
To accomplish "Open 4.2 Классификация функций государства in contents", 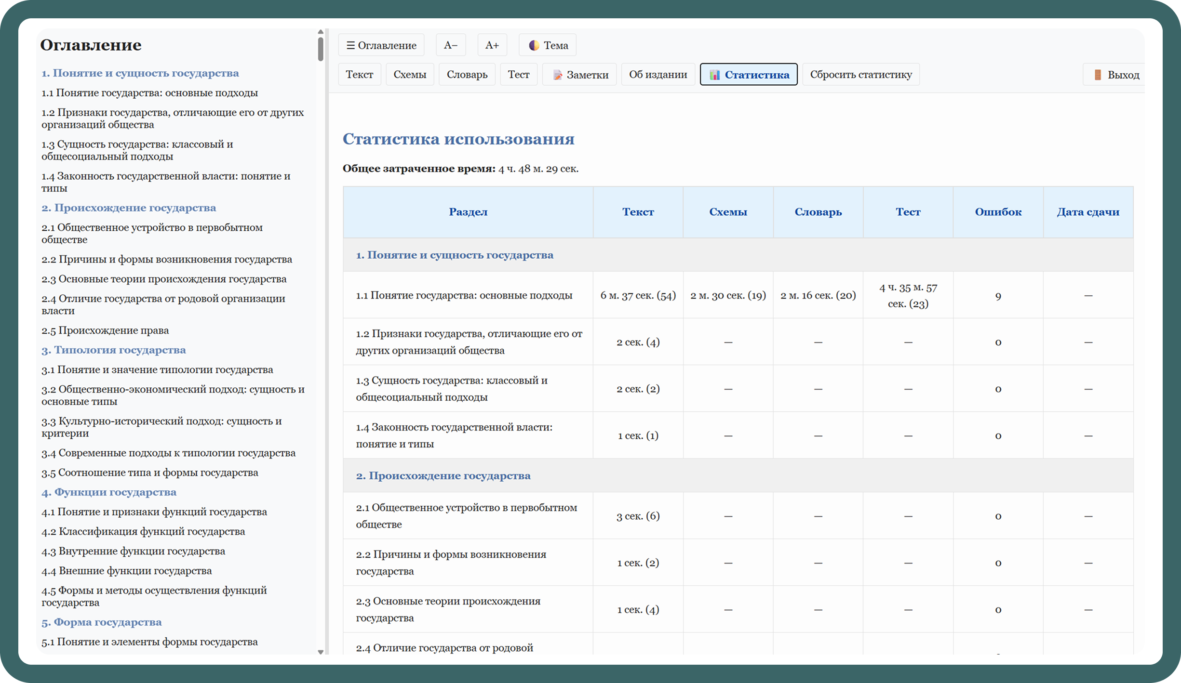I will [x=143, y=531].
